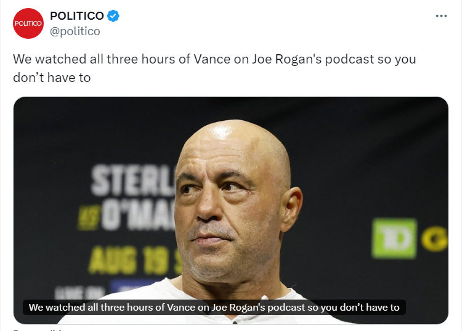Click the blurred white 'STERL' sign text
The image size is (465, 331).
coord(134,180)
